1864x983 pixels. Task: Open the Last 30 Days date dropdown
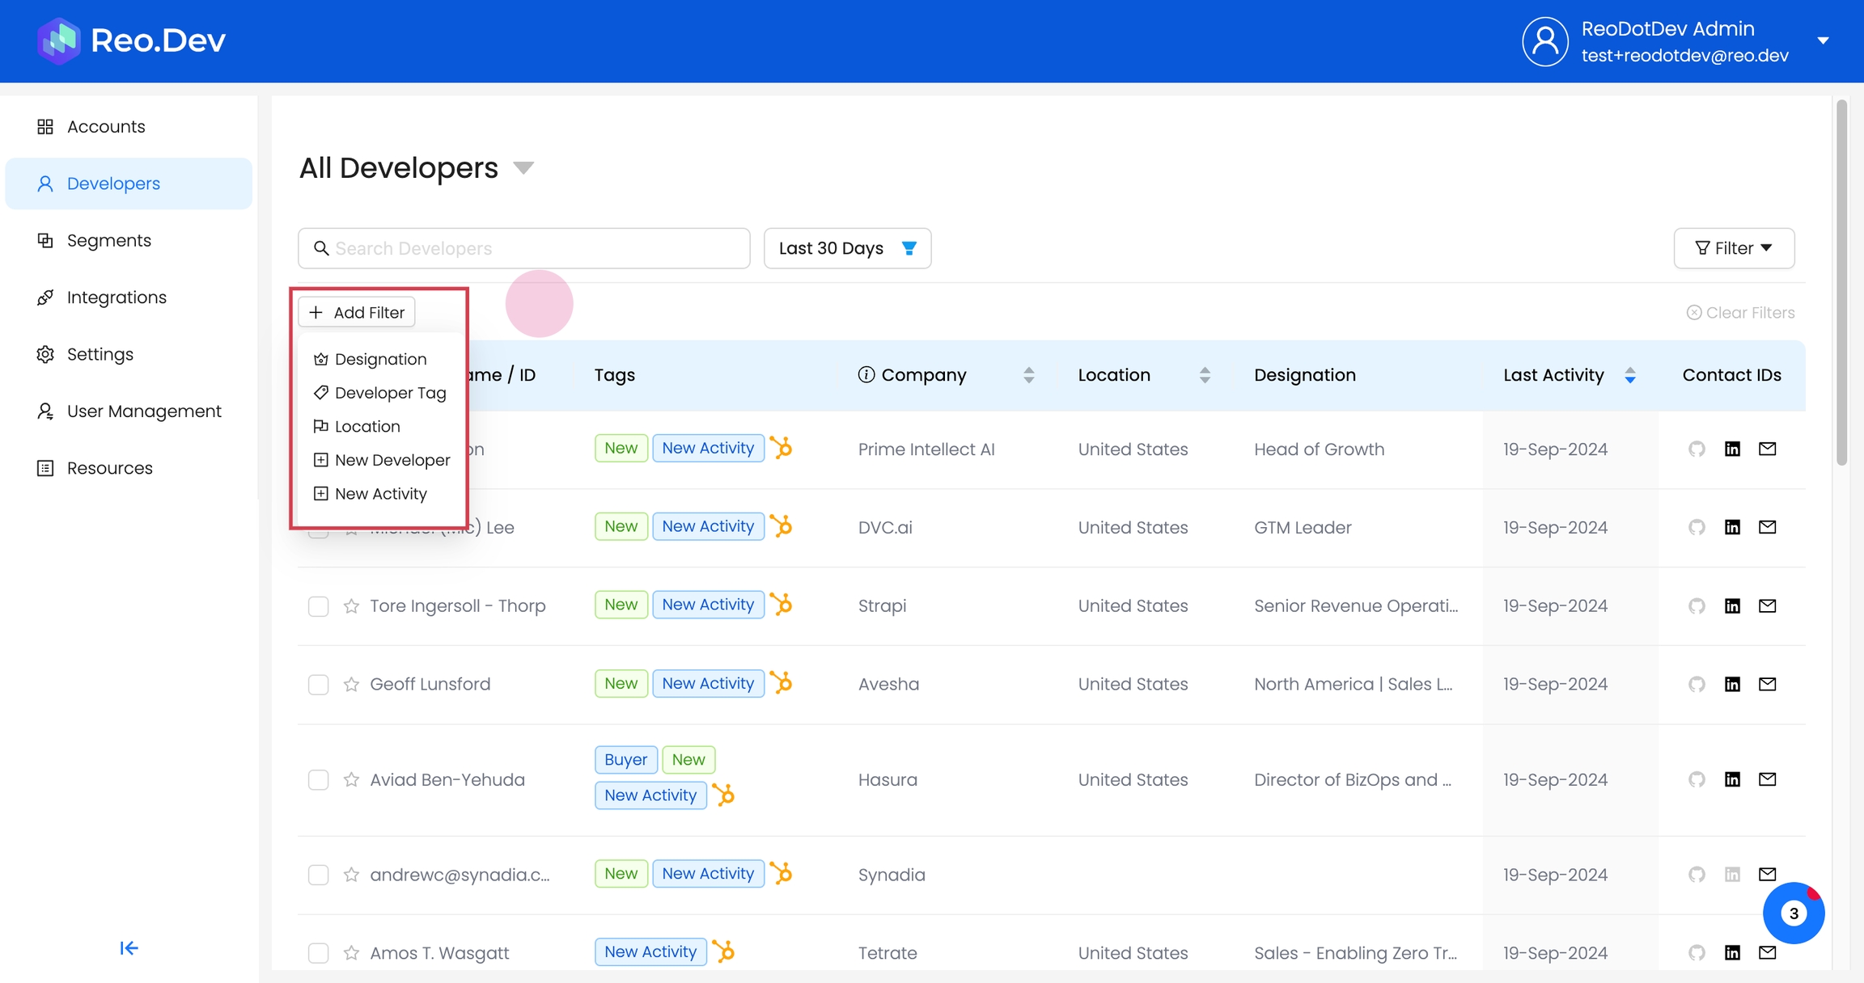coord(847,248)
